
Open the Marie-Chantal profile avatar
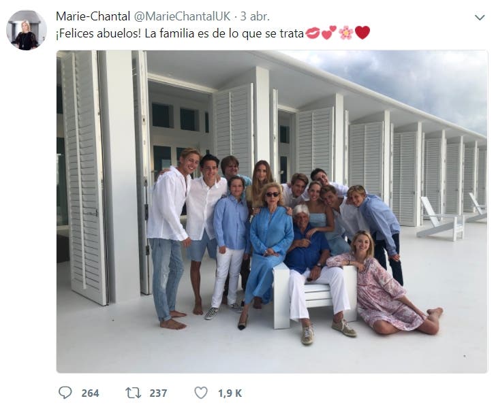click(27, 30)
